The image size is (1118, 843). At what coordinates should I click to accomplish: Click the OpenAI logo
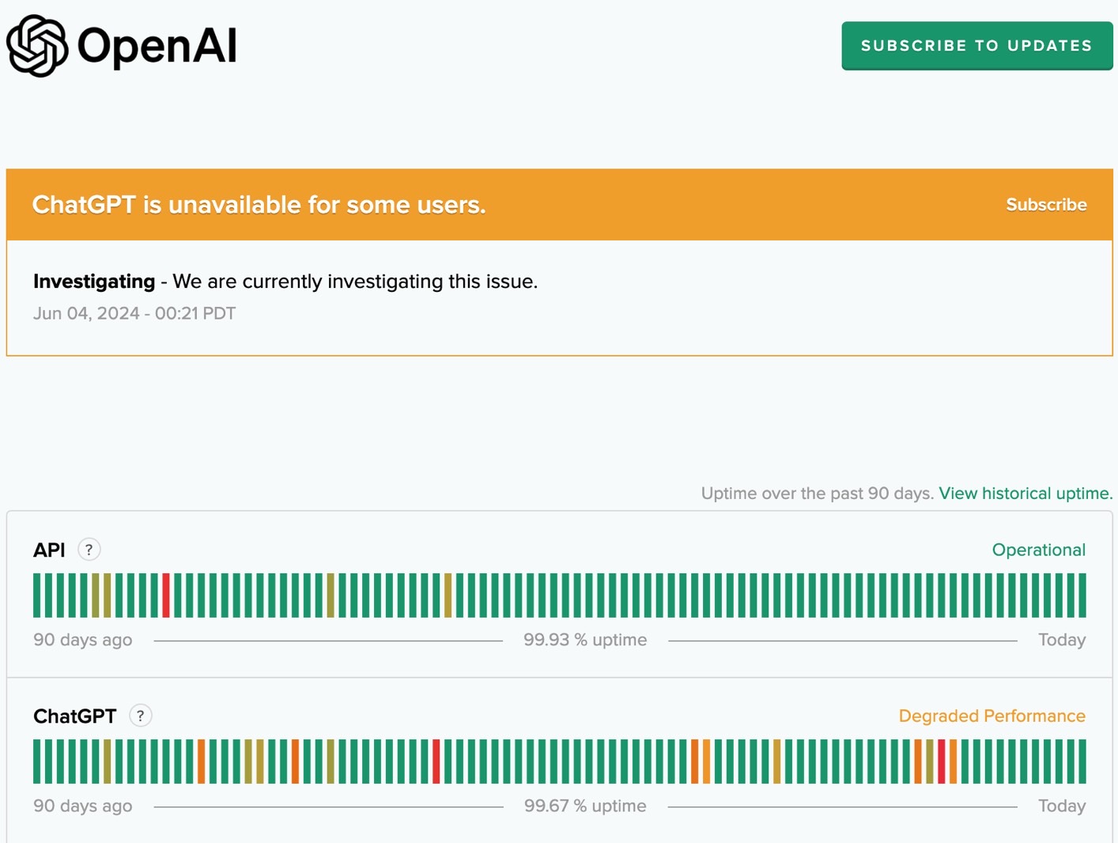click(x=122, y=46)
